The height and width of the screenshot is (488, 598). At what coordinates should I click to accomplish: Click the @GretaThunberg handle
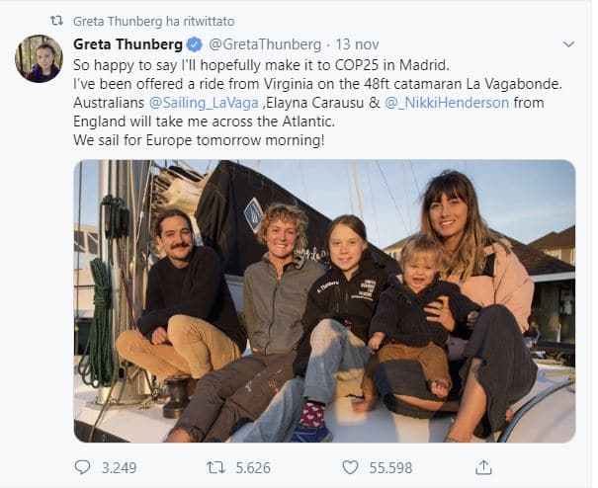[x=265, y=44]
